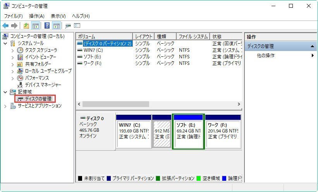Screen dimensions: 318x192
Task: Click the drive icon beside WIN7 (C:) row
Action: pos(80,50)
